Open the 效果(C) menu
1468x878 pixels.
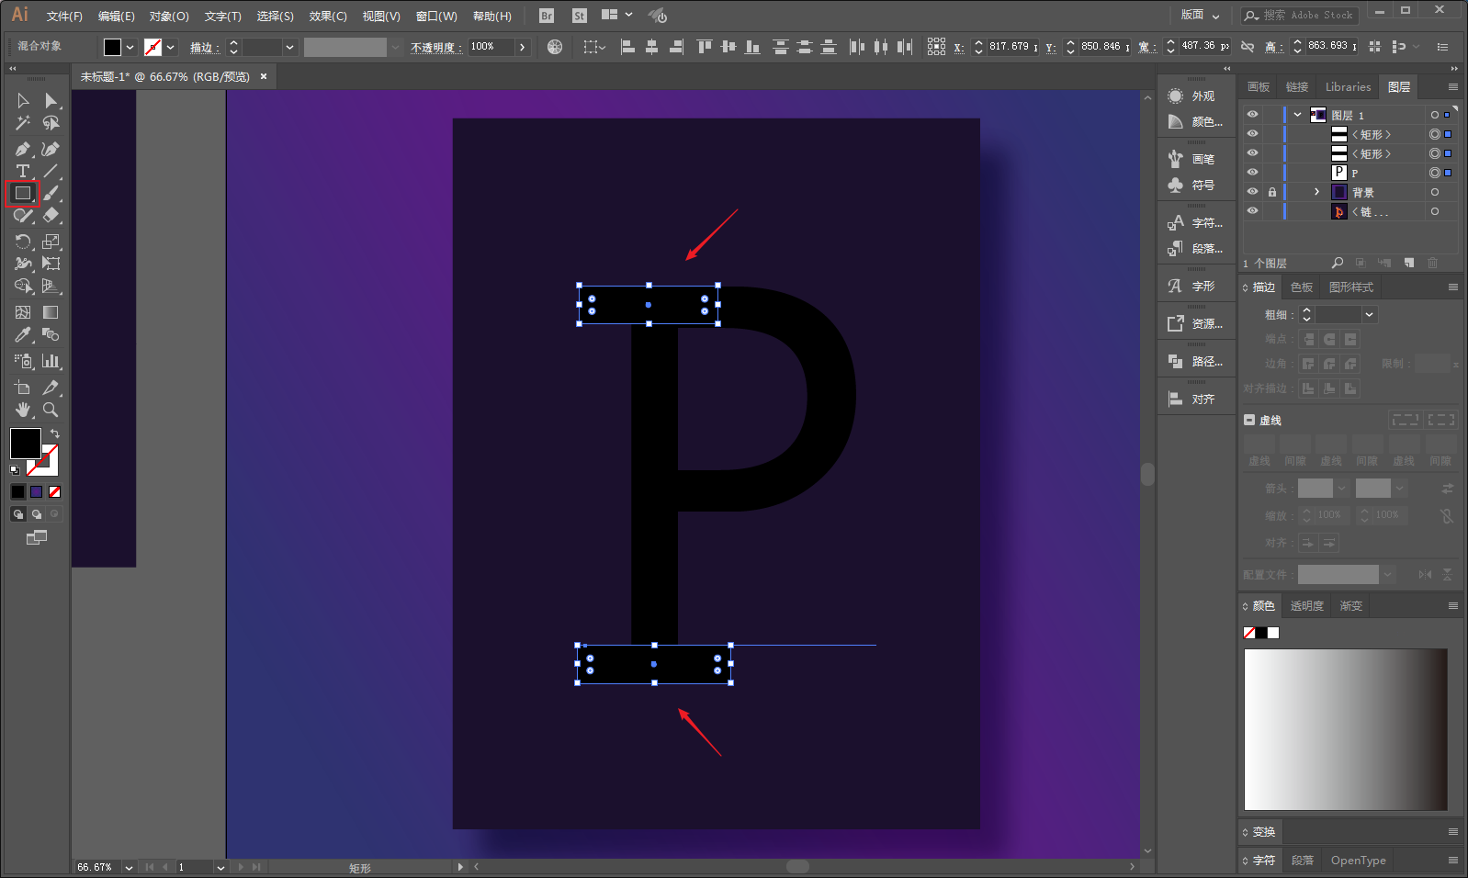pyautogui.click(x=328, y=17)
